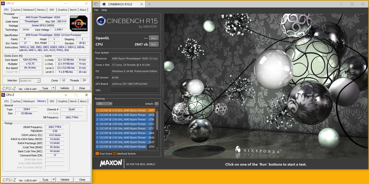Select ranking entry 2 at 4.00 GHz

pos(125,115)
